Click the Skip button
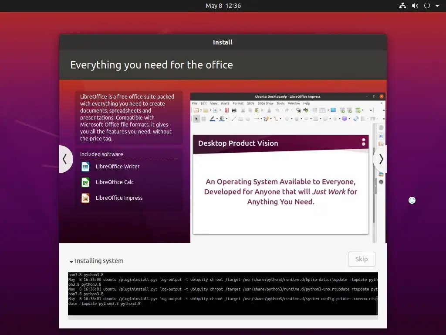Viewport: 446px width, 335px height. pyautogui.click(x=362, y=259)
